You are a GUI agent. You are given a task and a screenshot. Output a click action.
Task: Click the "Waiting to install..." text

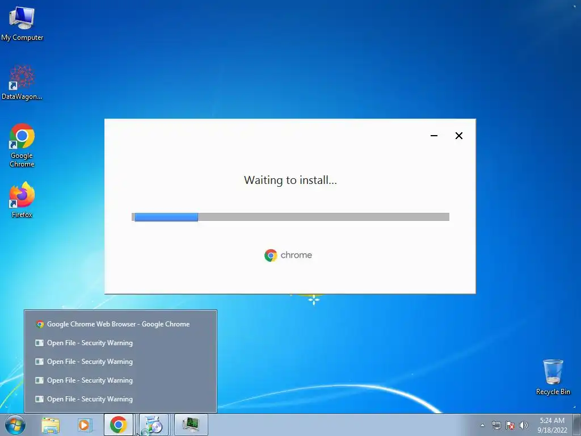coord(290,180)
